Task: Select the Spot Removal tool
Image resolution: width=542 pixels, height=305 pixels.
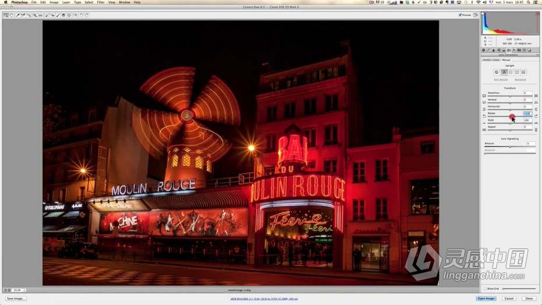Action: tap(47, 15)
